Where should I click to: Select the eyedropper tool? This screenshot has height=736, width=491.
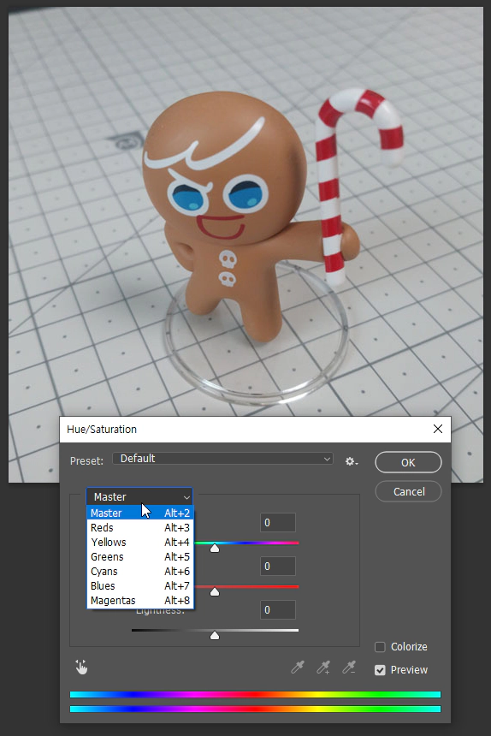point(298,667)
